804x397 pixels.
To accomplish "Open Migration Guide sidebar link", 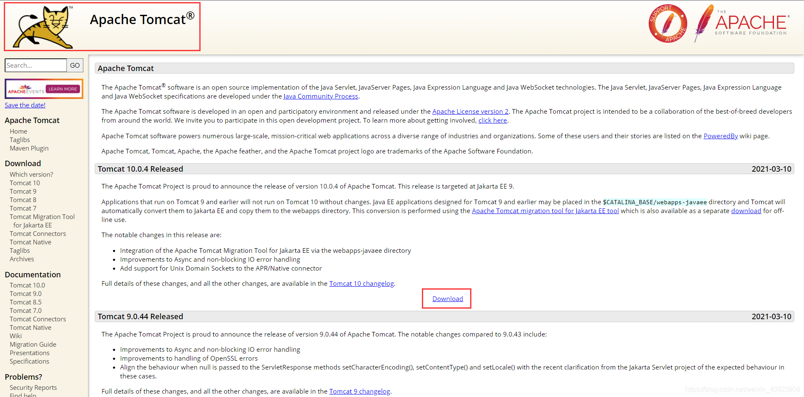I will pos(33,345).
